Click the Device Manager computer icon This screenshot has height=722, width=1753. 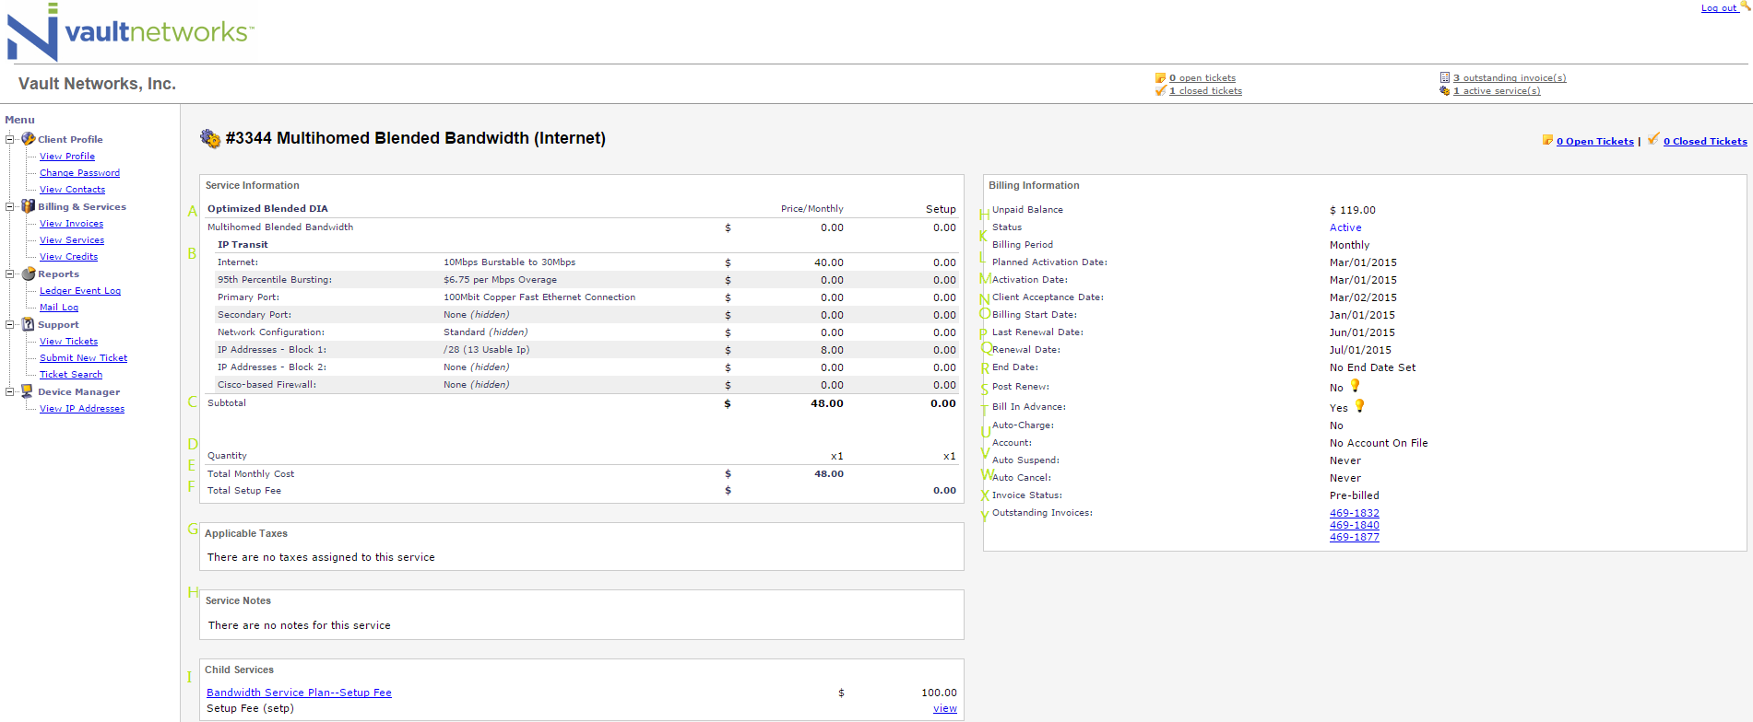point(28,391)
